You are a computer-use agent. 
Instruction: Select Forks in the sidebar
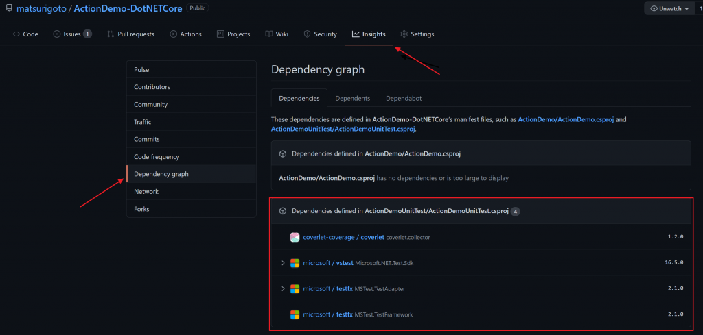[192, 209]
